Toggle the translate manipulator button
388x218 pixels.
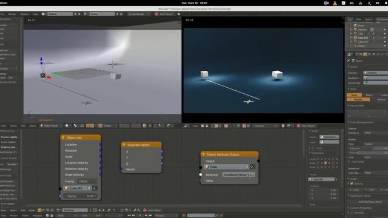[92, 126]
